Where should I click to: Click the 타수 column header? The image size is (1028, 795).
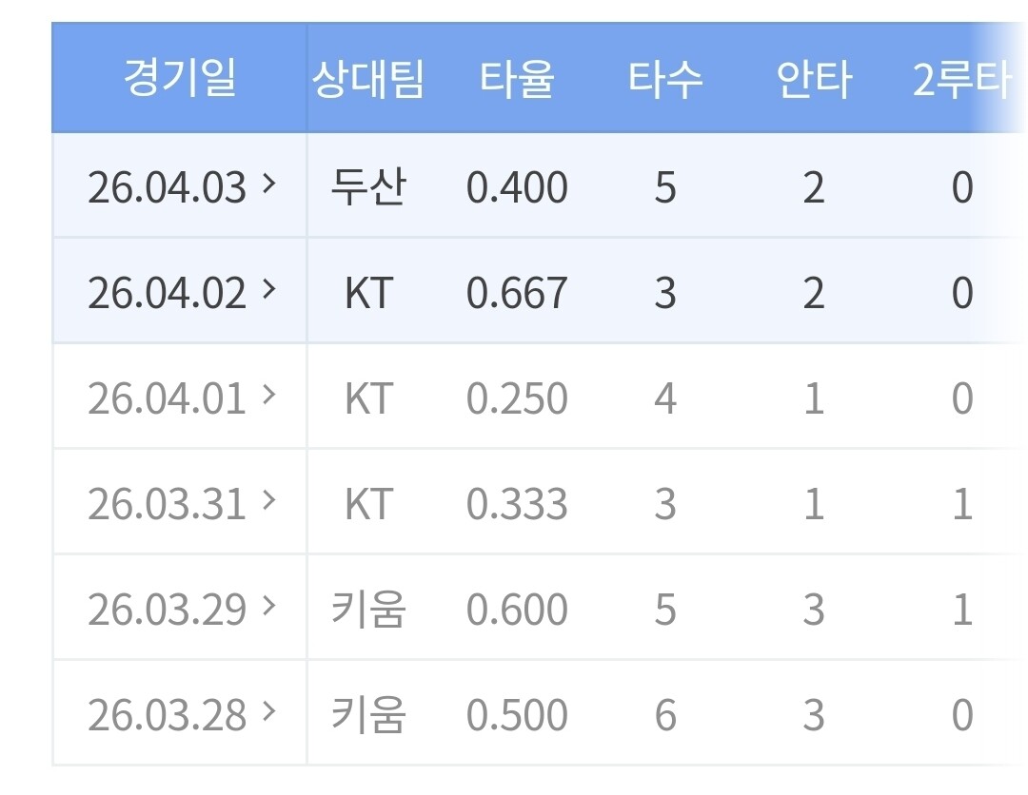click(664, 79)
